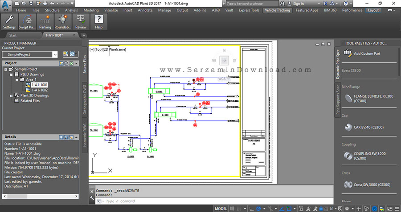Screen dimensions: 401x212
Task: Open the Autodesk Exchange X icon
Action: pos(325,4)
